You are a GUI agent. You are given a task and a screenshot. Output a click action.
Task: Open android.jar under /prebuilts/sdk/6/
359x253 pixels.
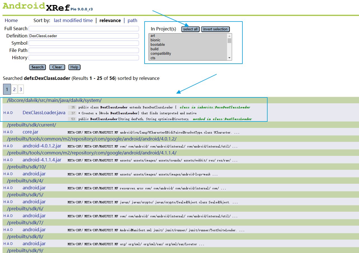pyautogui.click(x=34, y=216)
